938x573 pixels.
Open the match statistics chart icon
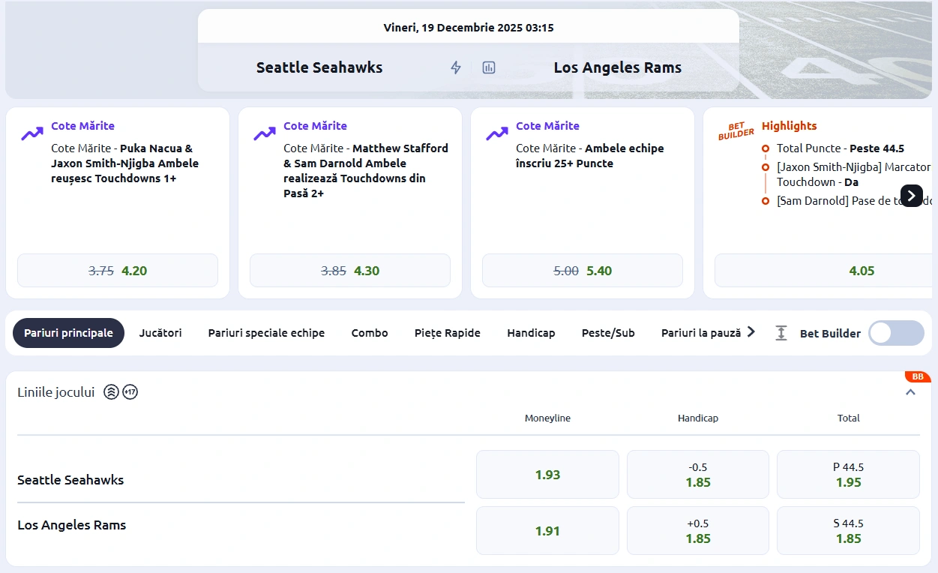click(x=489, y=67)
